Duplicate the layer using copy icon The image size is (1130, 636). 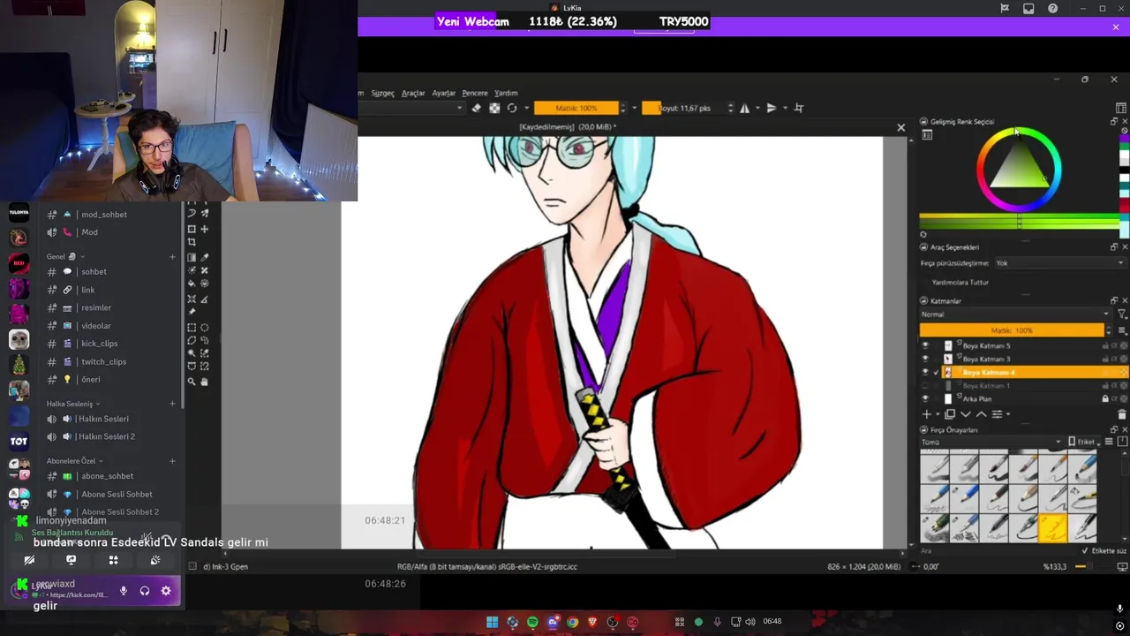950,413
